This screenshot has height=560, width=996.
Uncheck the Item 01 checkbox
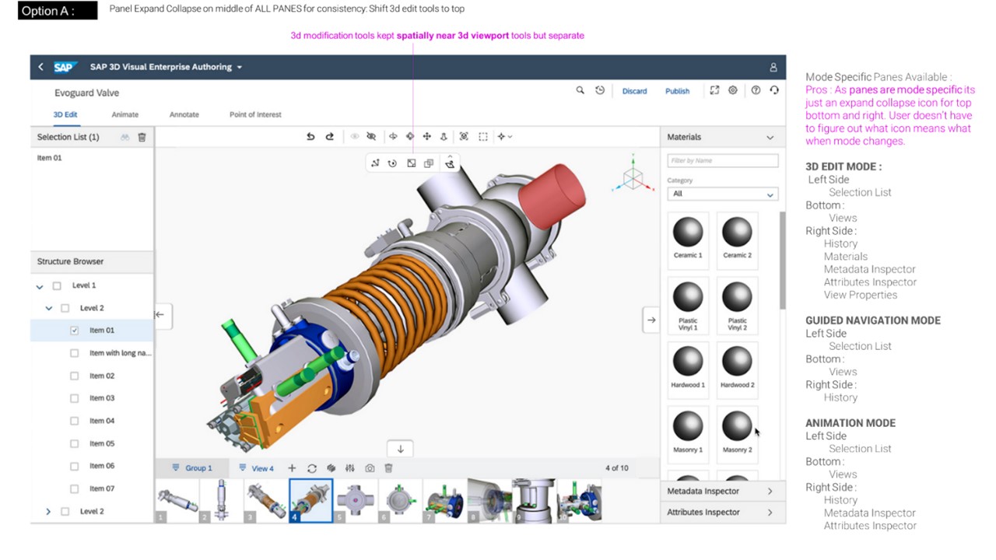tap(75, 331)
